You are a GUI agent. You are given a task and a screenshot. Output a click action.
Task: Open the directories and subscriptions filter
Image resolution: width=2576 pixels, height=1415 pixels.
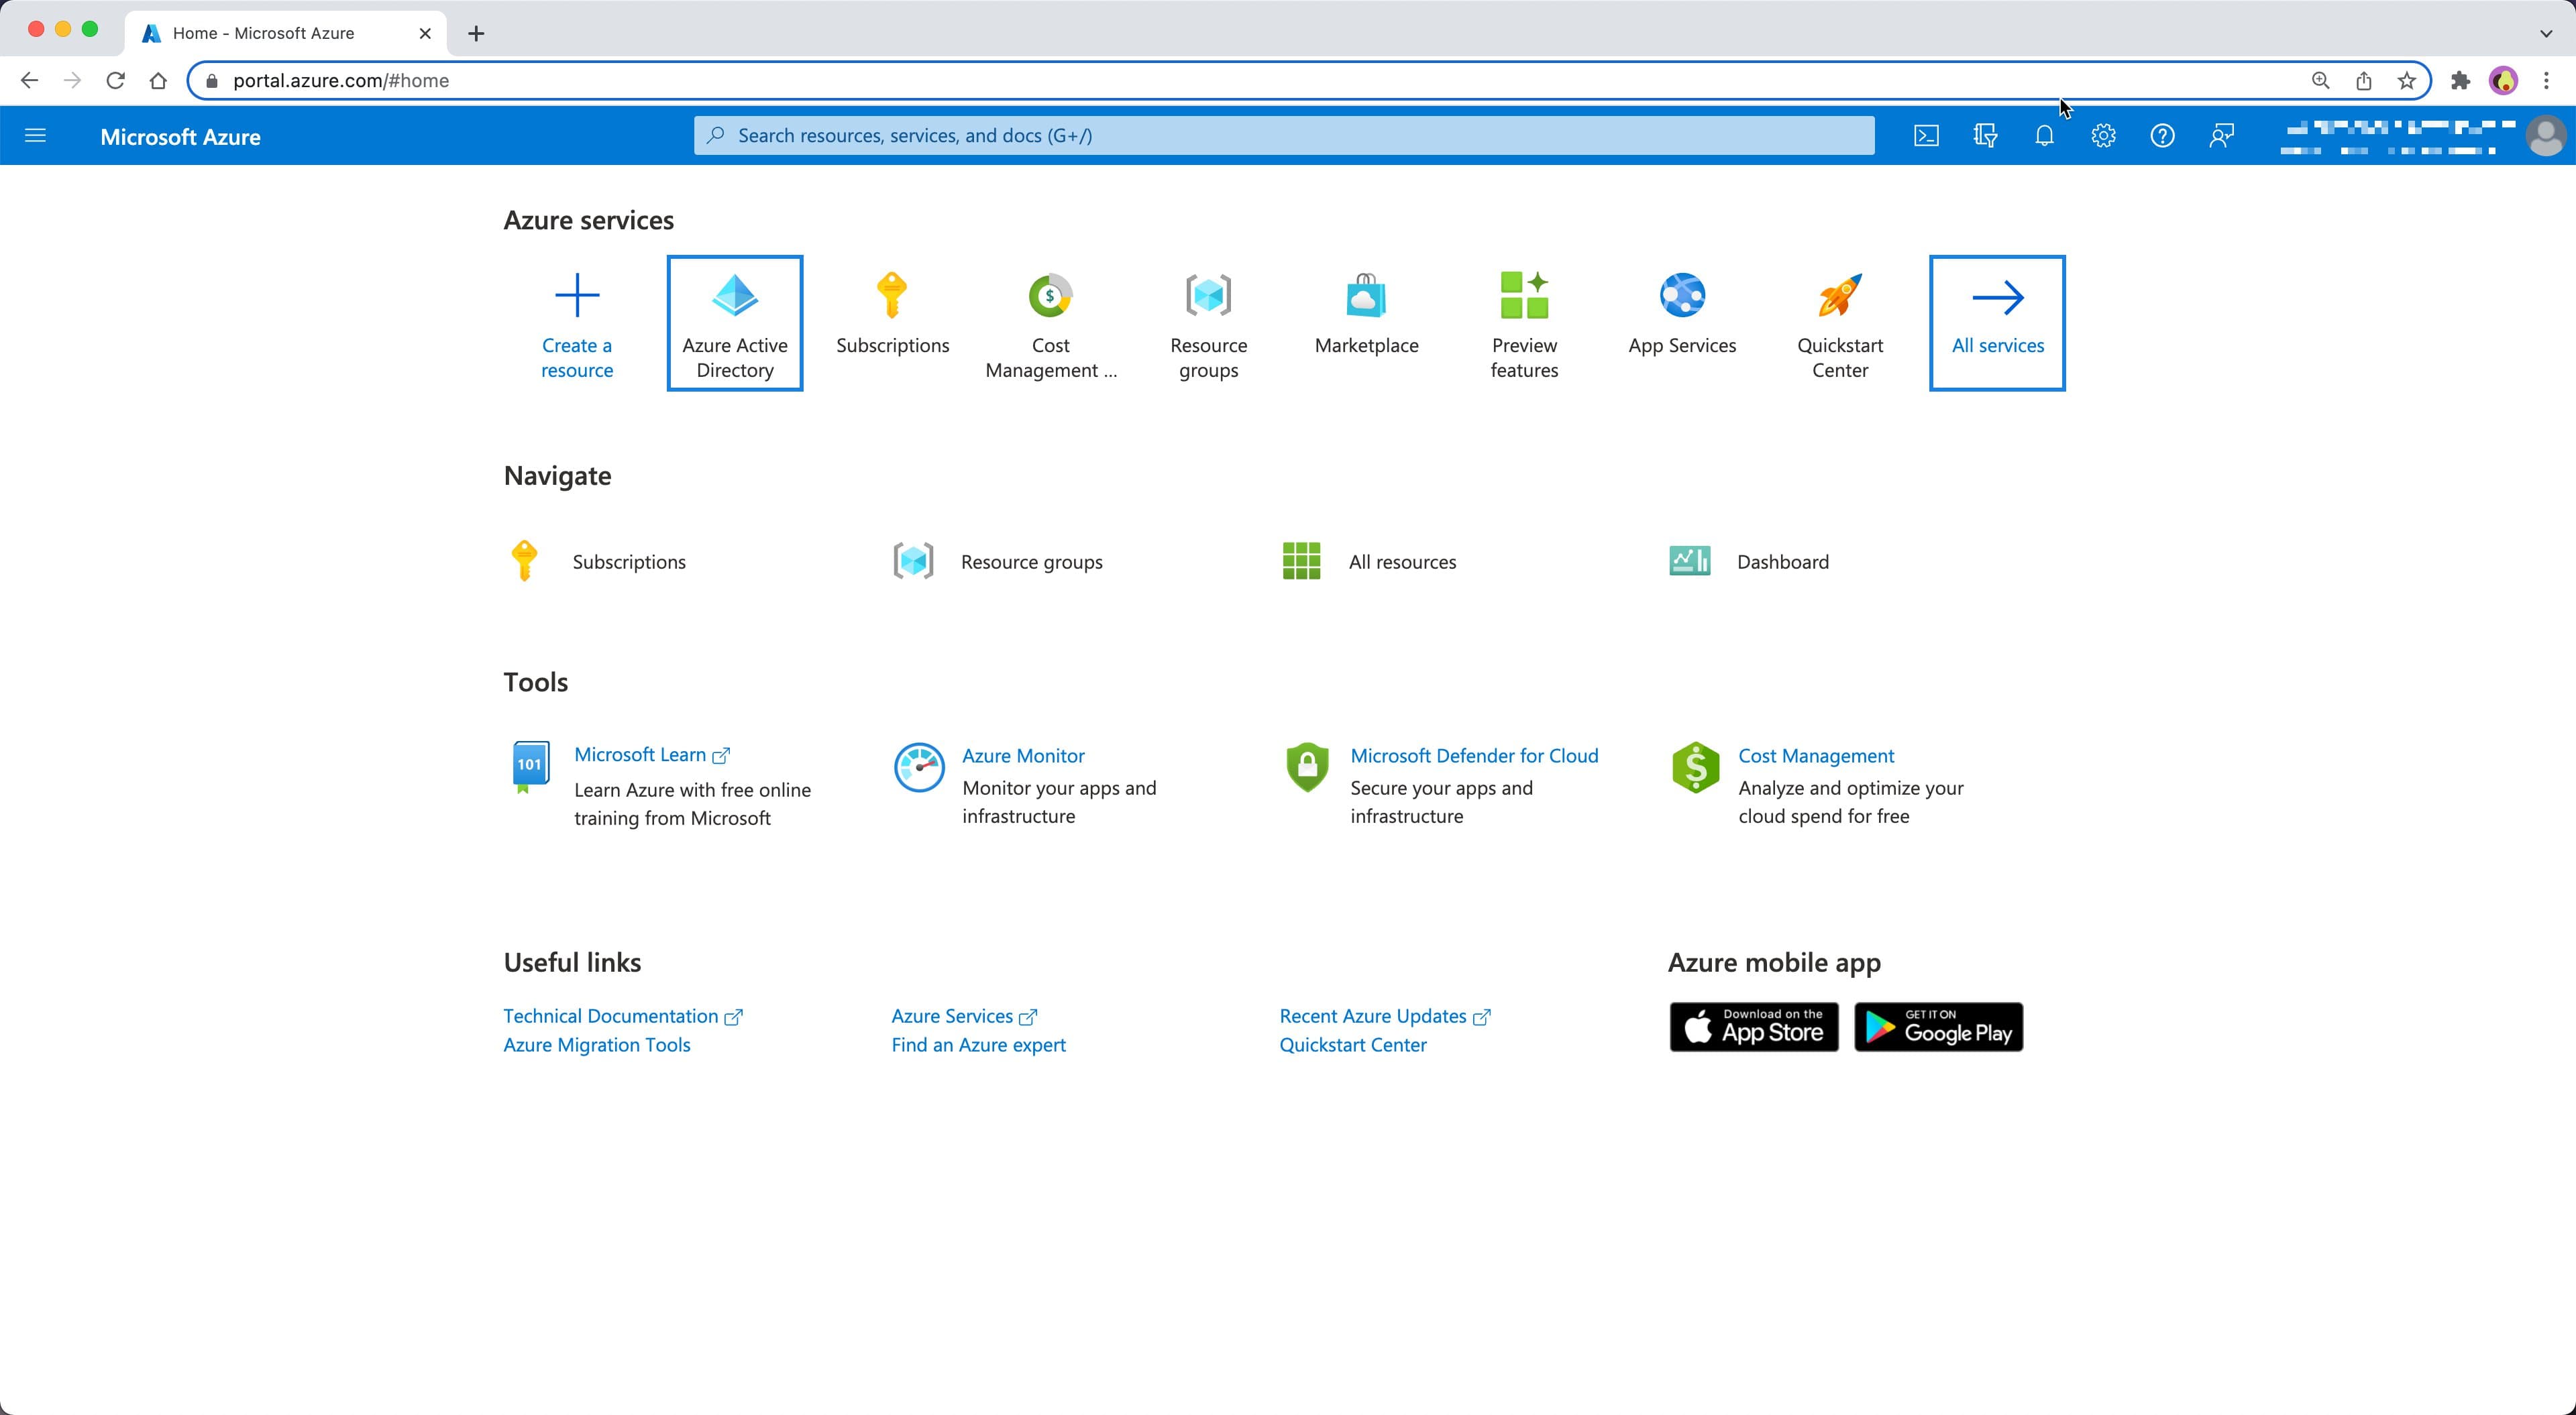1984,135
